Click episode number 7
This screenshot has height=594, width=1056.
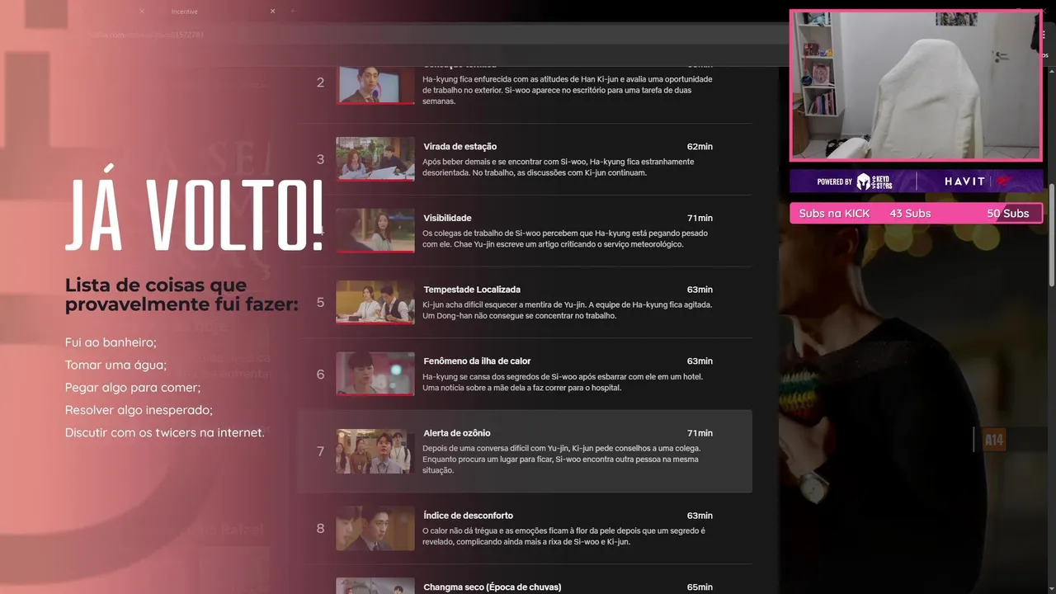(x=320, y=452)
